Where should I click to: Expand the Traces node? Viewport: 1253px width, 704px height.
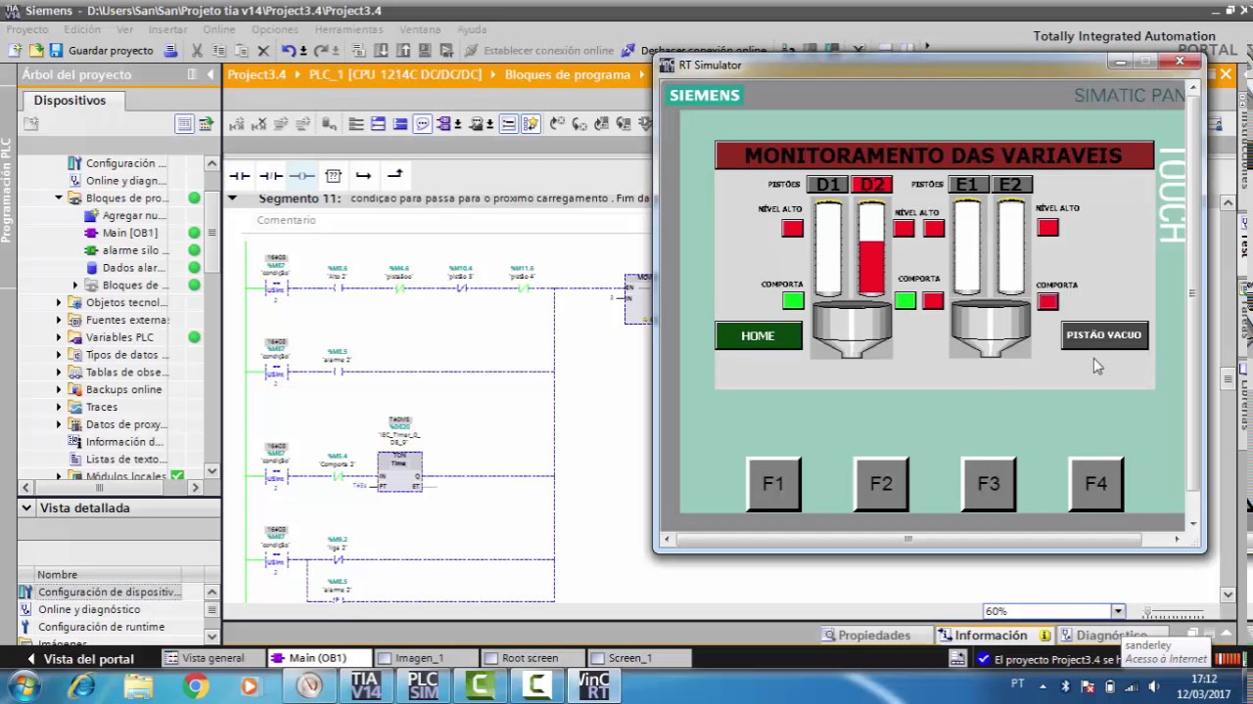(x=59, y=407)
